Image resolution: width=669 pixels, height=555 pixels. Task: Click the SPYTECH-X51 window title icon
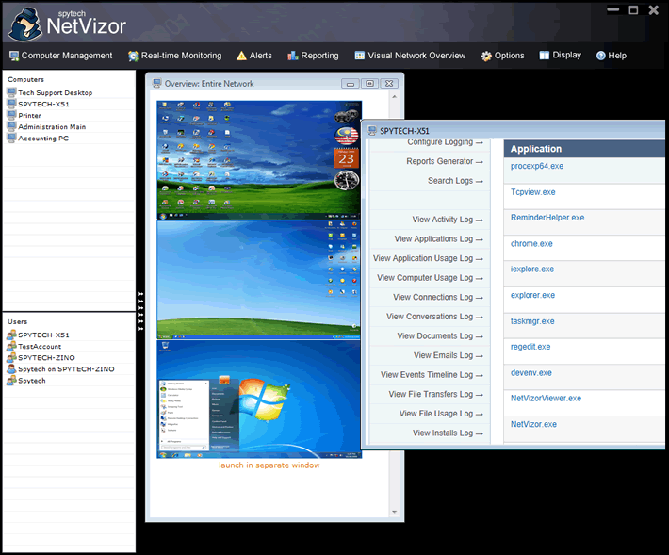372,131
